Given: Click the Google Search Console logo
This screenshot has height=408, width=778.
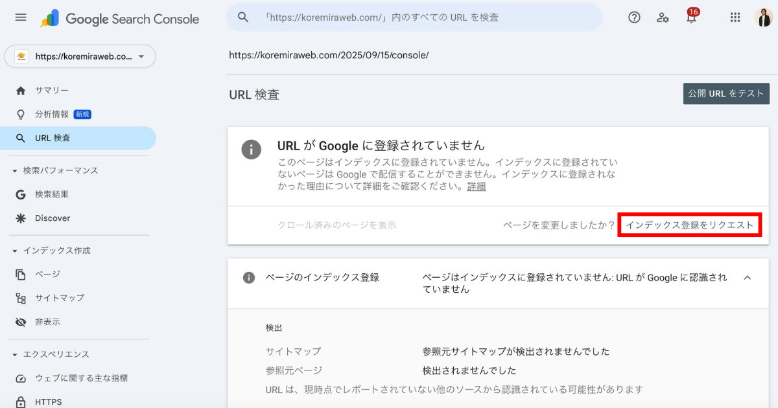Looking at the screenshot, I should click(x=120, y=19).
